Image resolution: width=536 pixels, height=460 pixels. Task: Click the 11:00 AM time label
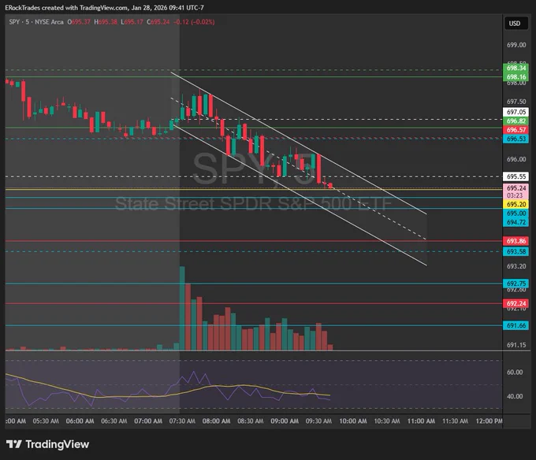(x=421, y=421)
